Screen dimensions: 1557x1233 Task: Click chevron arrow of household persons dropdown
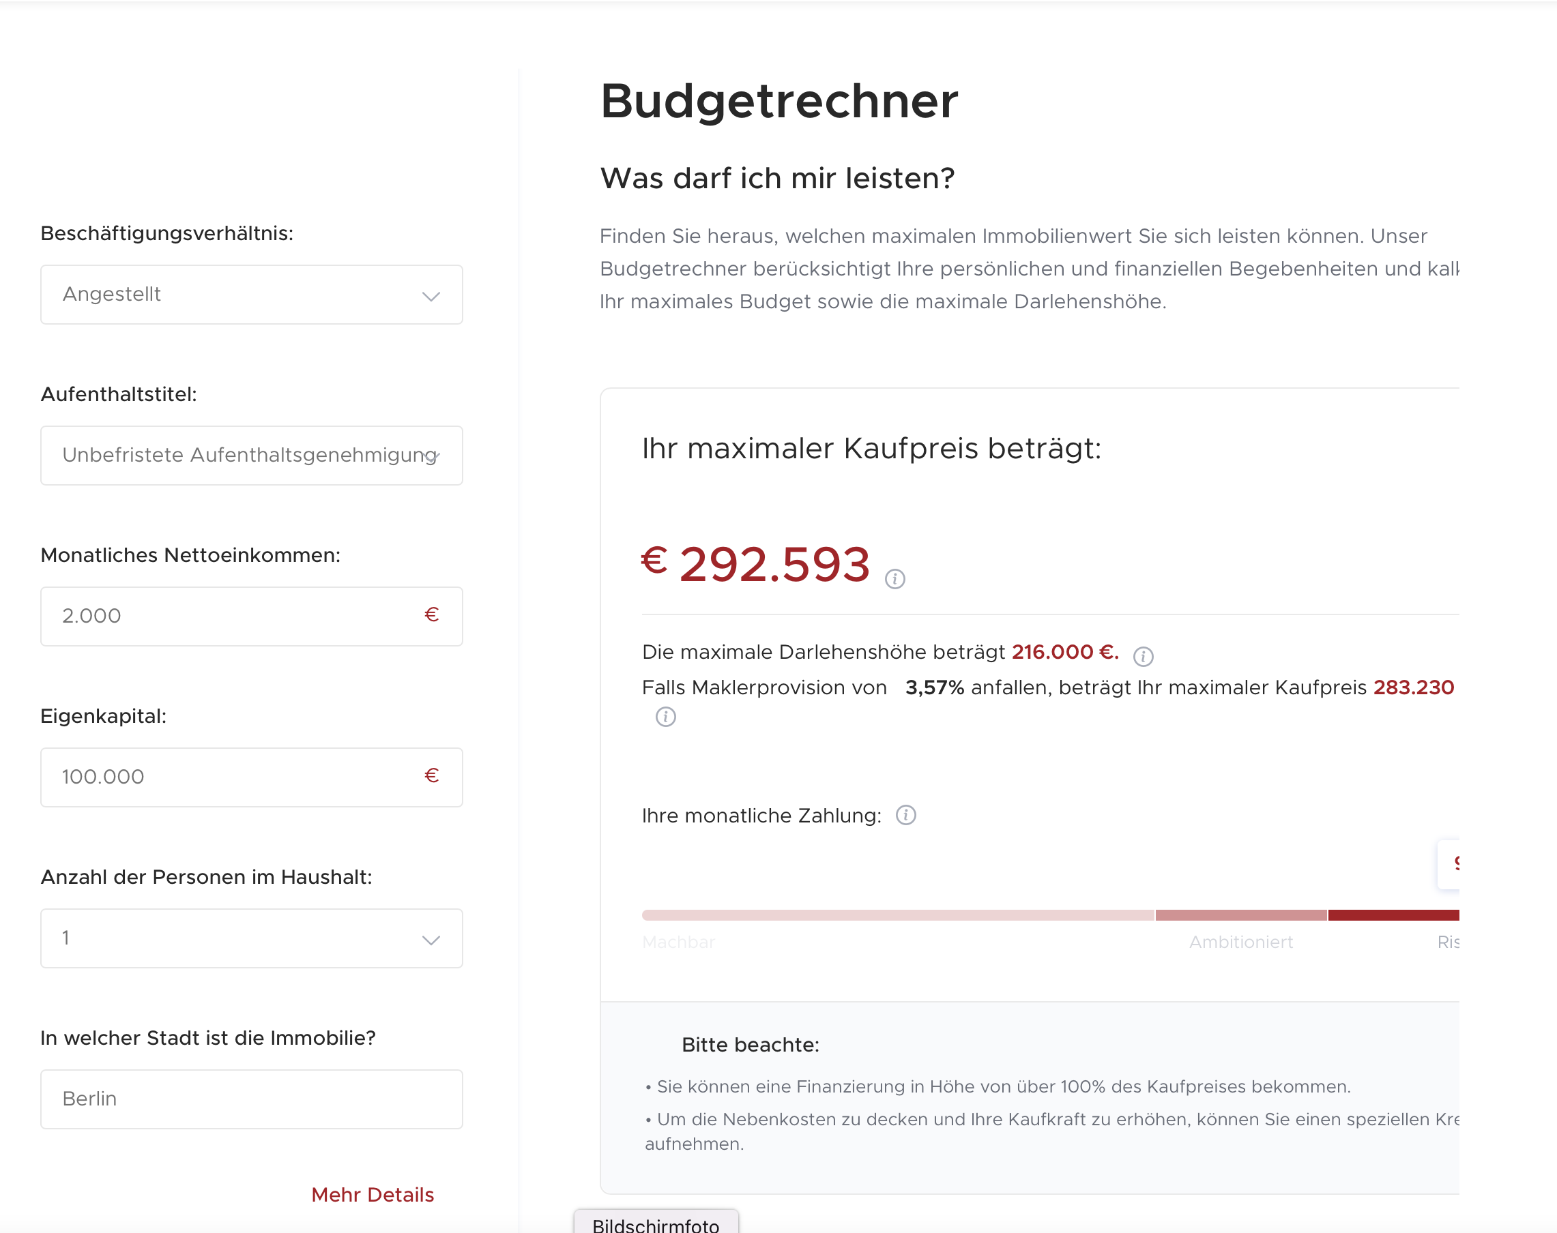point(431,940)
